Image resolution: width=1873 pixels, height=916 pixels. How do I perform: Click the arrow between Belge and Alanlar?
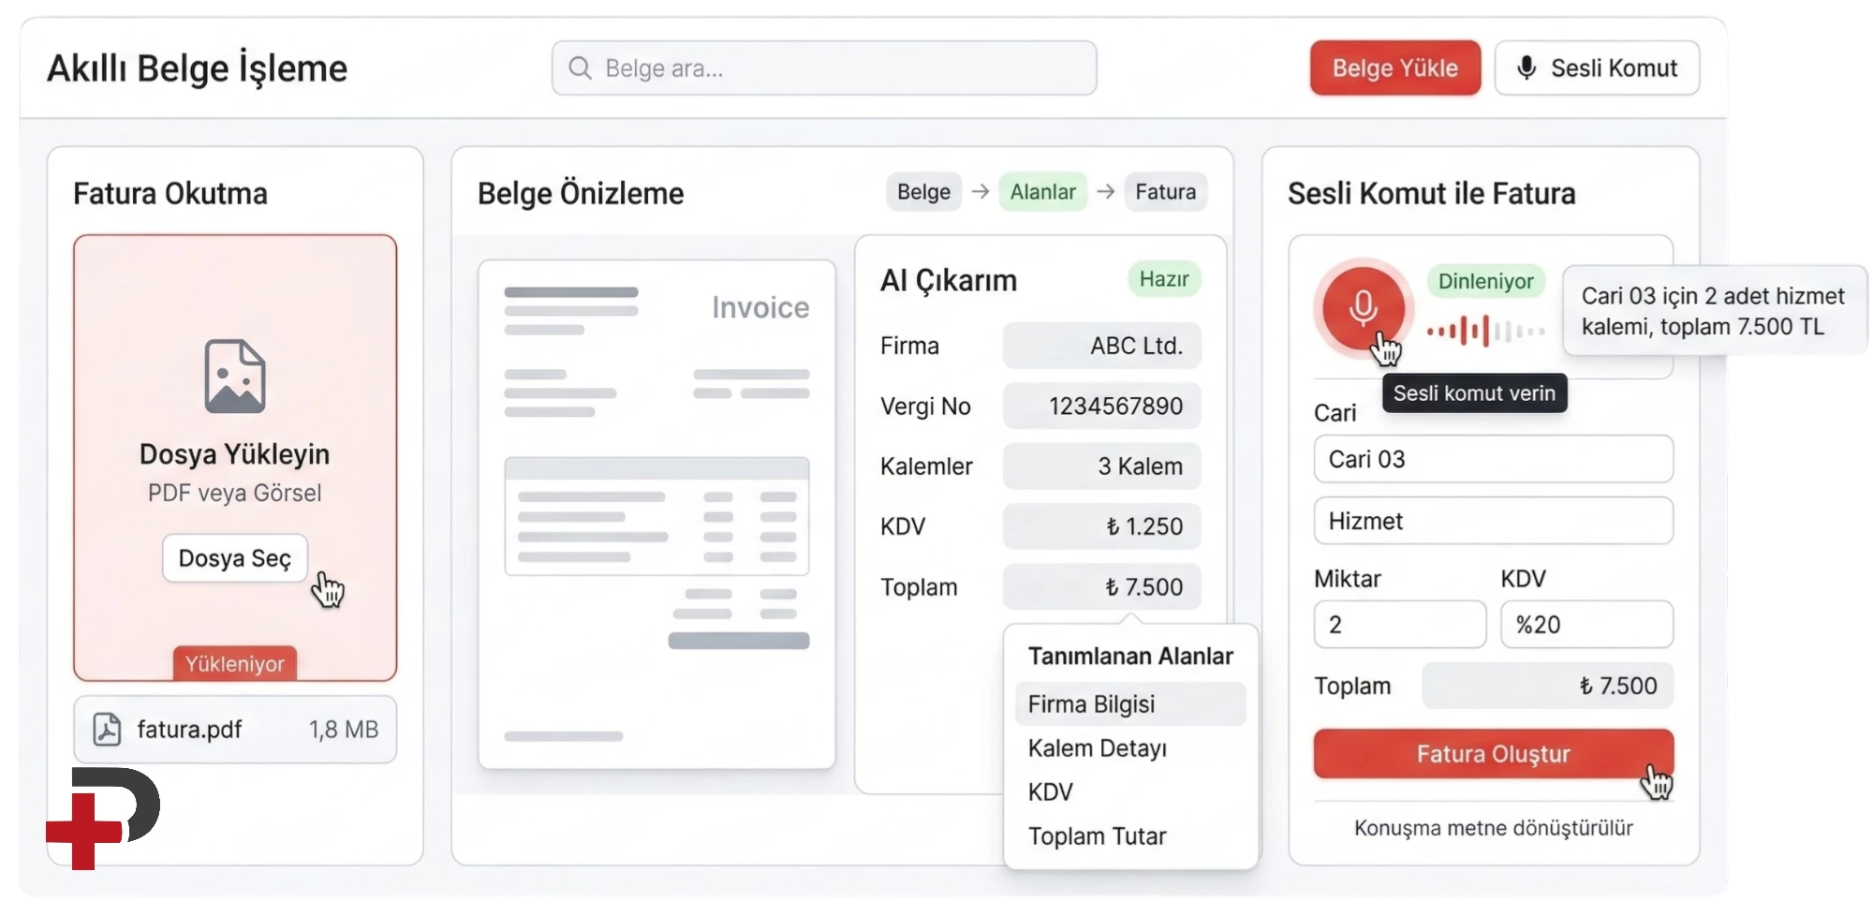(981, 192)
